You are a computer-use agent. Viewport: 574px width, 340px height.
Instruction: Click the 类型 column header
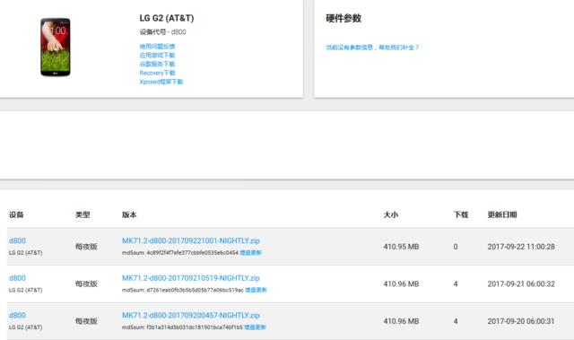tap(83, 214)
